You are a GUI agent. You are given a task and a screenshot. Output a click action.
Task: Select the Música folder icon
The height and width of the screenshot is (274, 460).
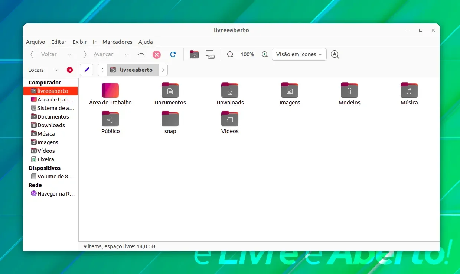[409, 90]
